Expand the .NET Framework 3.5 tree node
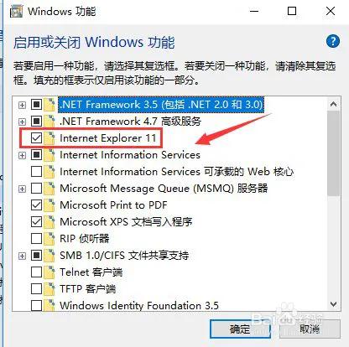349x347 pixels. [x=22, y=105]
